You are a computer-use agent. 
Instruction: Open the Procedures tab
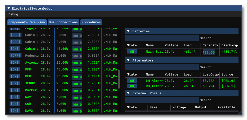91,22
